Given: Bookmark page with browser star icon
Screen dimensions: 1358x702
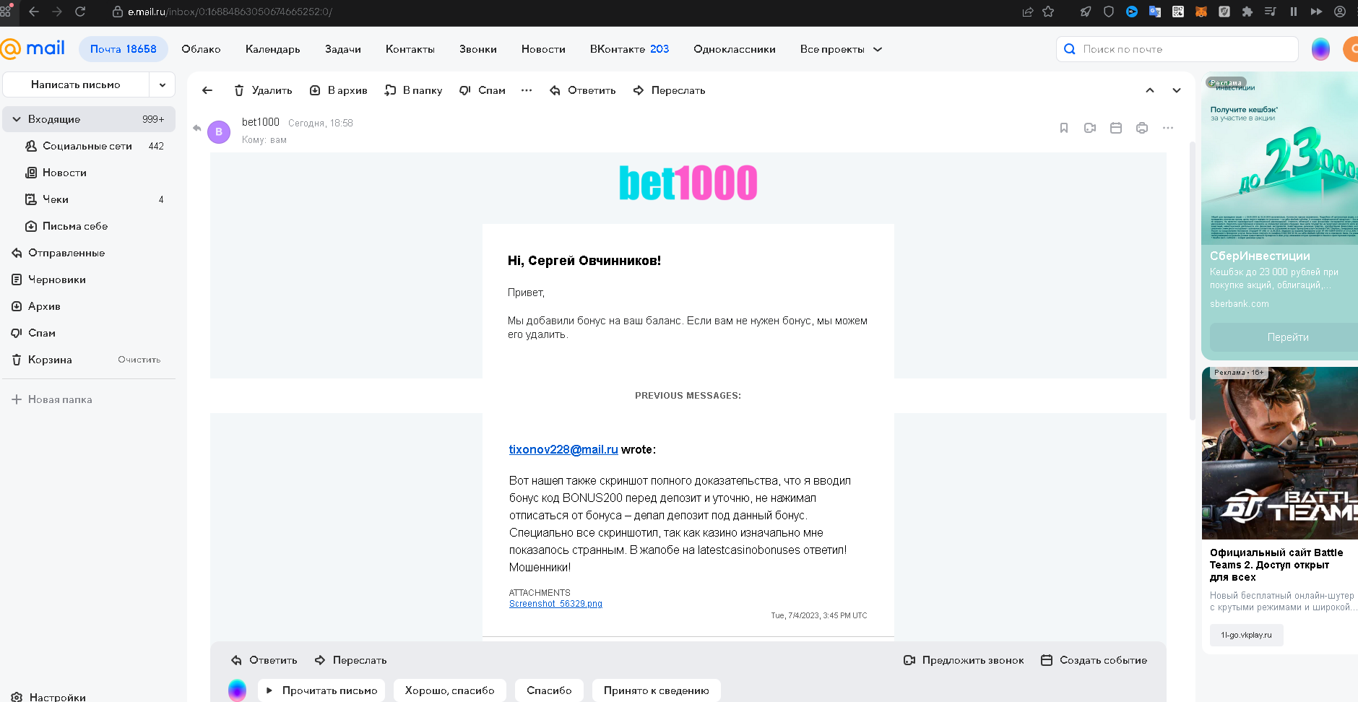Looking at the screenshot, I should pyautogui.click(x=1048, y=12).
